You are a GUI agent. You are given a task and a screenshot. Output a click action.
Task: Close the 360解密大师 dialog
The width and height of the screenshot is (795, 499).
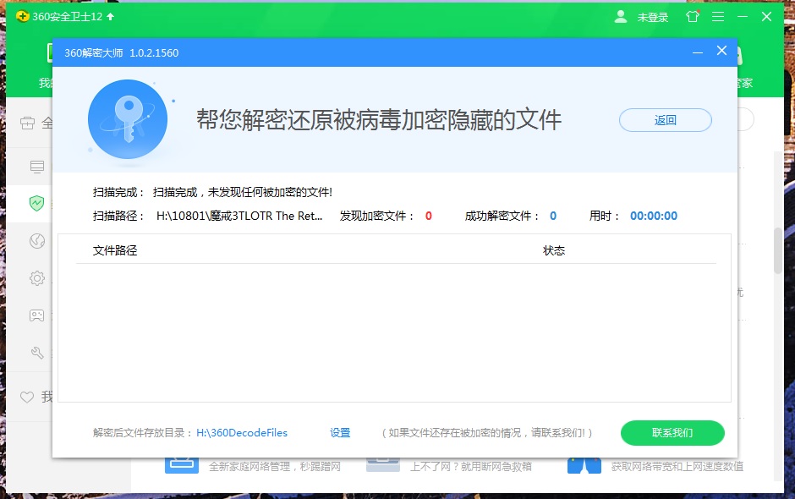721,51
